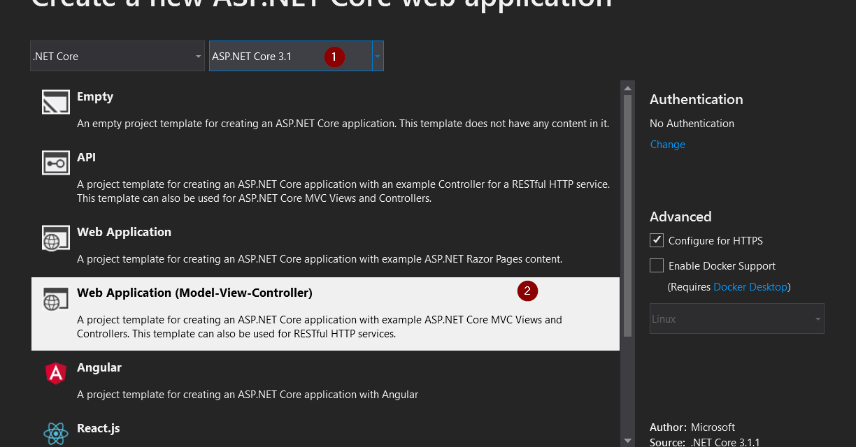Click the Web Application globe icon
Image resolution: width=856 pixels, height=447 pixels.
pyautogui.click(x=56, y=237)
